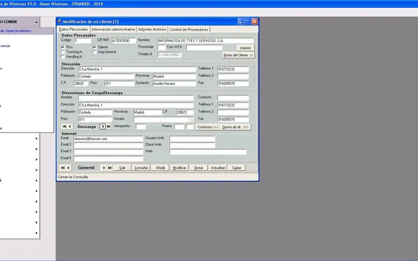This screenshot has width=418, height=261.
Task: Open the Información administrativa tab
Action: click(113, 29)
